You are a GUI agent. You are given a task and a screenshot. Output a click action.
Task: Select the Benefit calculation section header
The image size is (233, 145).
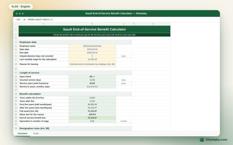click(x=75, y=94)
